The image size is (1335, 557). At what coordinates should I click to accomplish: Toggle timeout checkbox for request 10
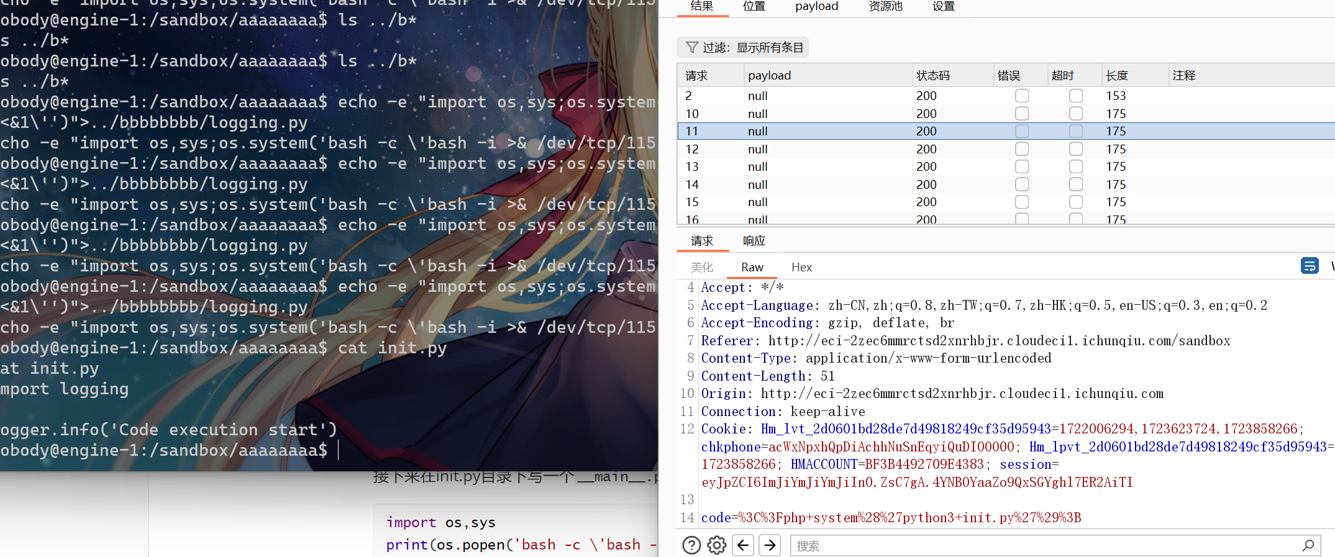[x=1076, y=114]
